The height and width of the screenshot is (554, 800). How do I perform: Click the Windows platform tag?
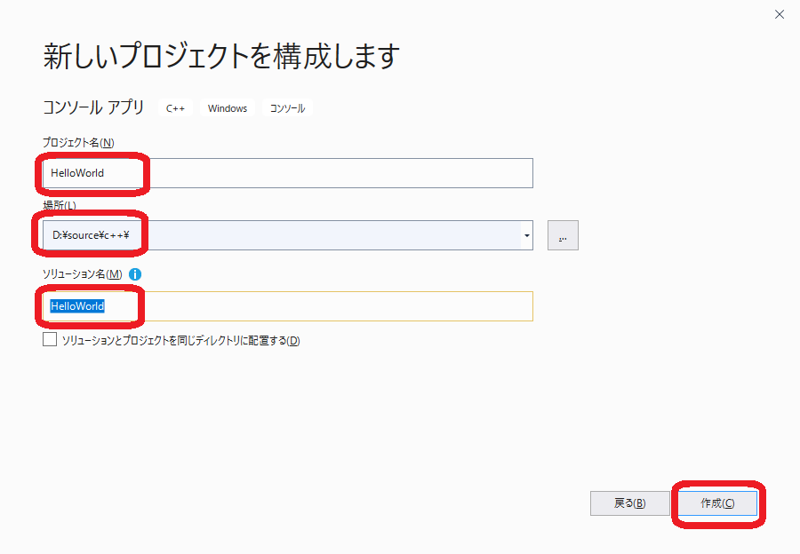tap(228, 108)
